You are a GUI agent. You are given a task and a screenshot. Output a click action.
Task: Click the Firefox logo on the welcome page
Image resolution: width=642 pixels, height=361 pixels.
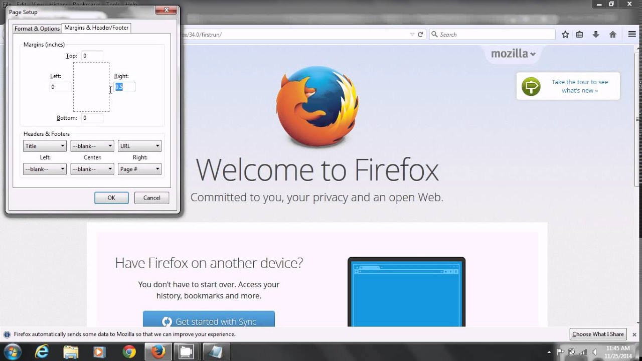tap(317, 106)
